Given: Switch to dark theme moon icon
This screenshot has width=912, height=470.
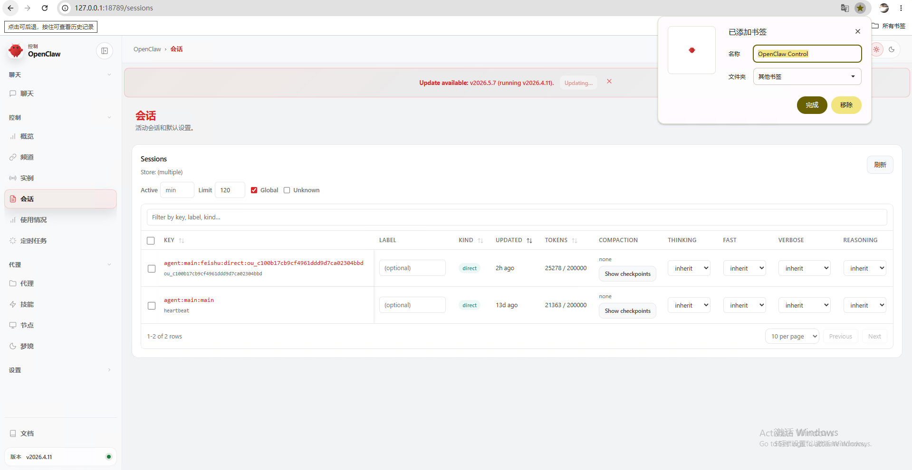Looking at the screenshot, I should point(892,49).
